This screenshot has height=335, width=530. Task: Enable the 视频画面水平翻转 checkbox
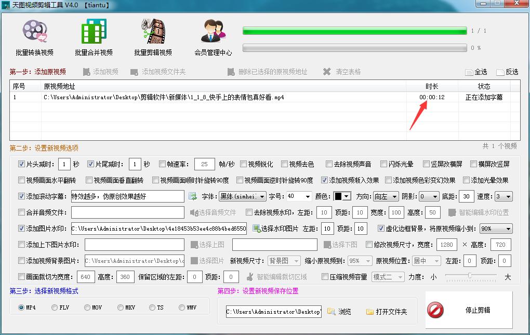22,180
